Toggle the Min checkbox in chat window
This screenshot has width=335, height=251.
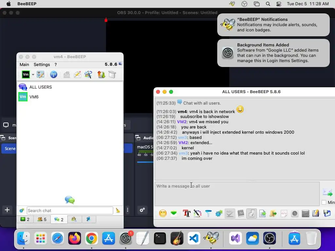pyautogui.click(x=324, y=202)
